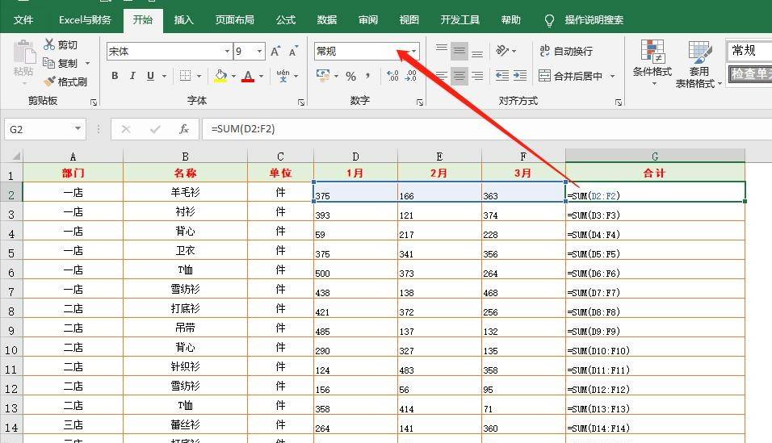
Task: Open the 宋体 font name dropdown
Action: click(227, 51)
